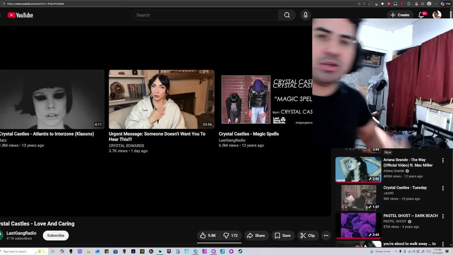Open Logitech G Hub taskbar icon

coord(151,251)
